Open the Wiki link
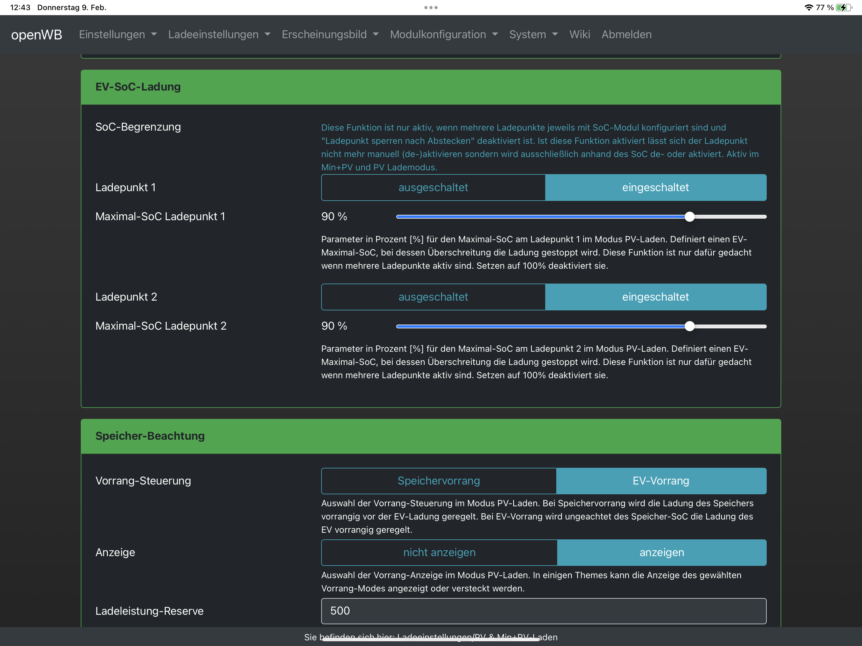The image size is (862, 646). [580, 34]
